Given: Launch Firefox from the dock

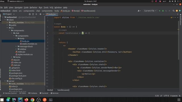Looking at the screenshot, I should [26, 99].
